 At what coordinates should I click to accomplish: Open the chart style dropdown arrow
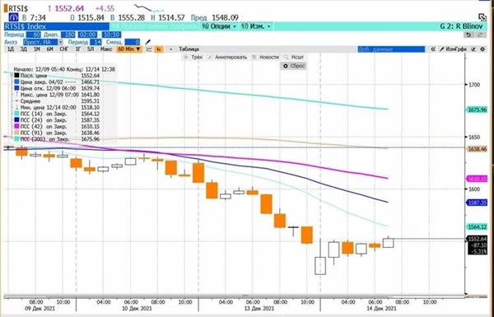(x=170, y=49)
